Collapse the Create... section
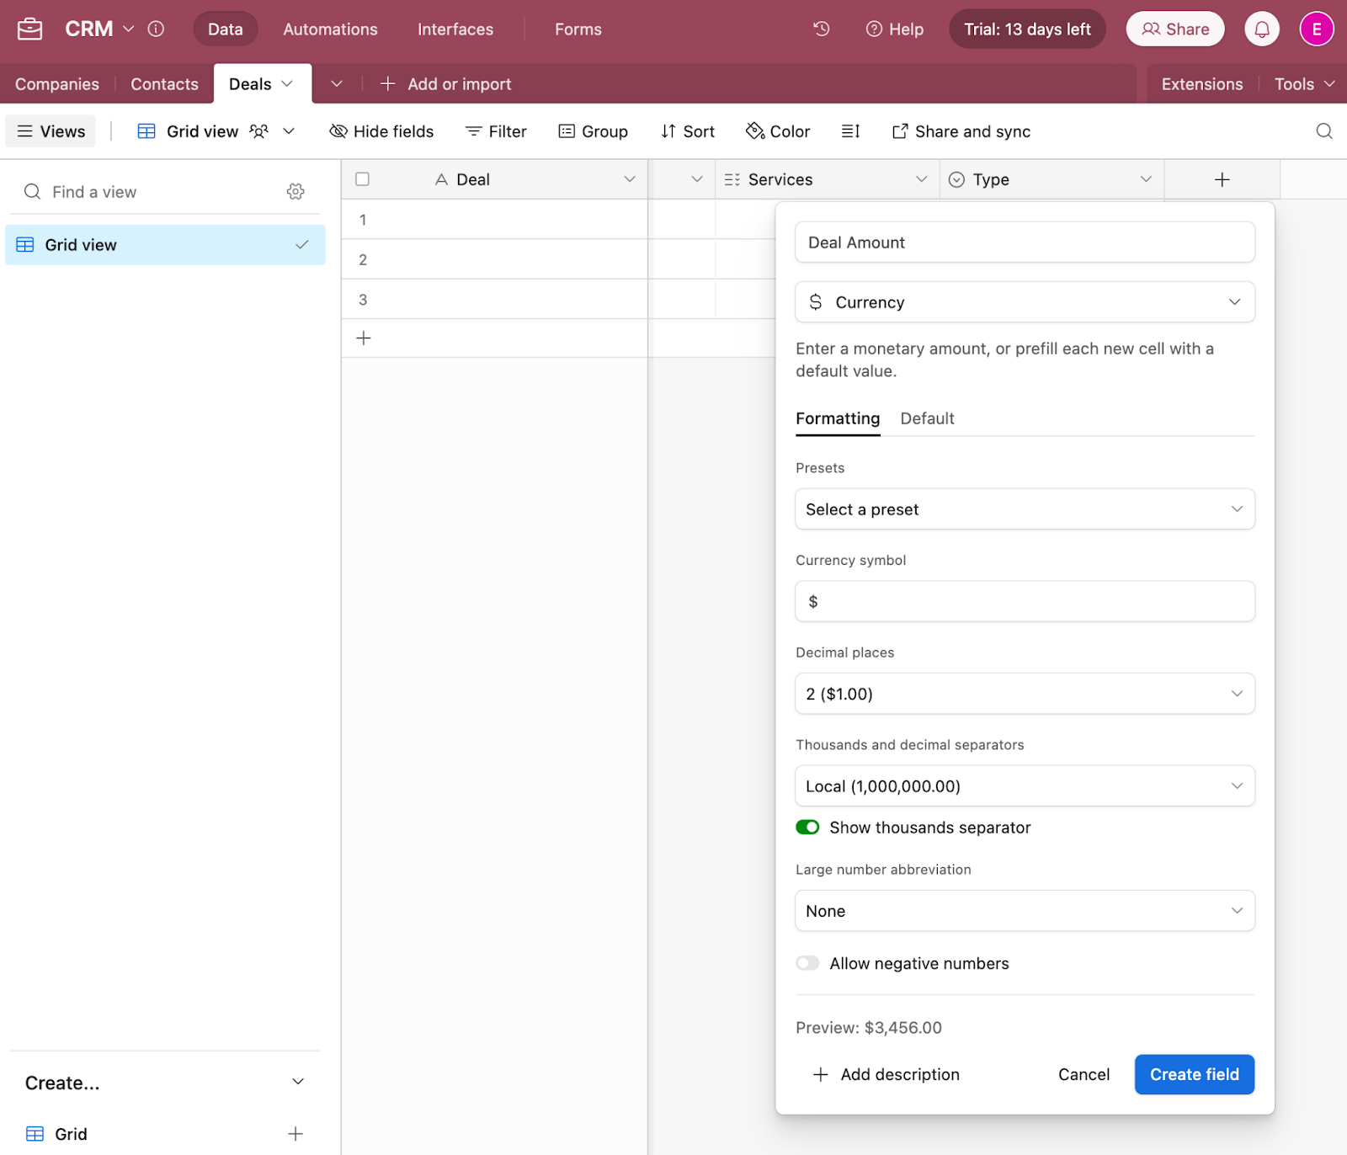The image size is (1347, 1155). 298,1082
